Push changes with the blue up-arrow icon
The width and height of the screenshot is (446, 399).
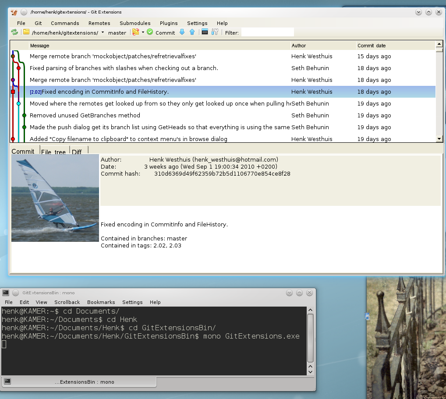point(192,32)
